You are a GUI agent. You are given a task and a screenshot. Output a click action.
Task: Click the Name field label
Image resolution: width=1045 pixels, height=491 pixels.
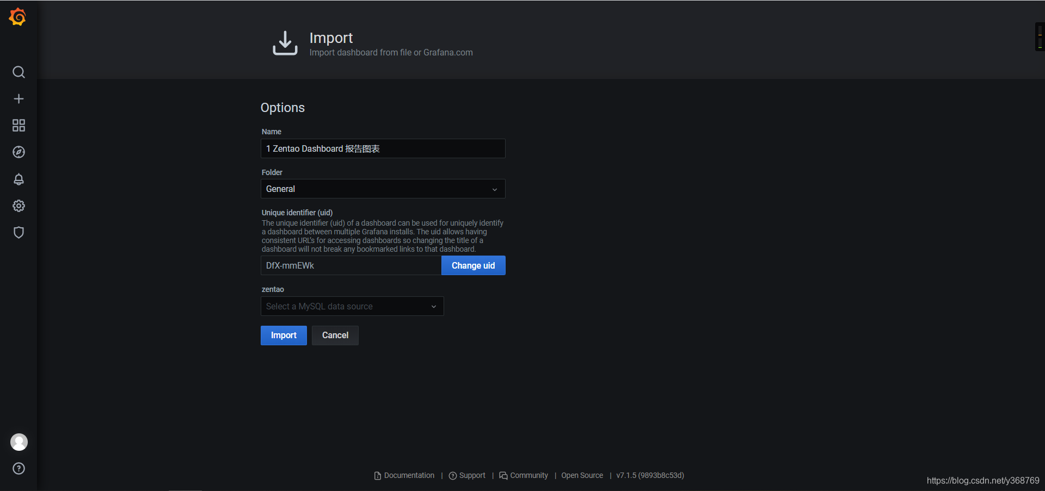click(272, 132)
